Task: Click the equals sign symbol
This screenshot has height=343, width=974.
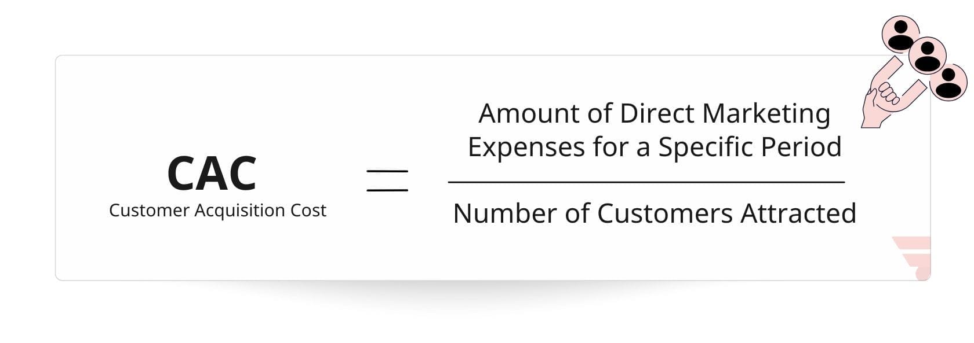Action: click(387, 180)
